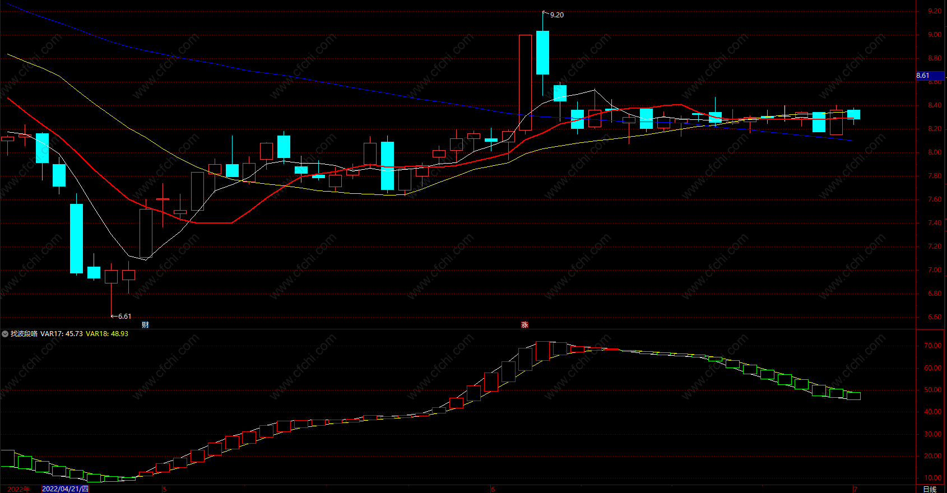The image size is (947, 493).
Task: Click the month 6 marker on time axis
Action: point(493,489)
